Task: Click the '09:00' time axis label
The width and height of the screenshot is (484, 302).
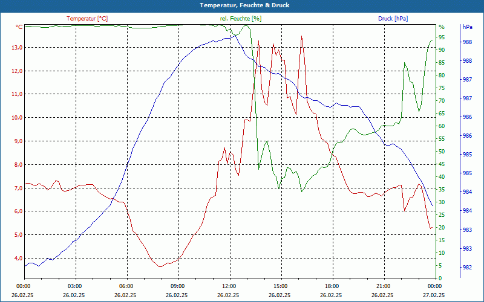Action: pyautogui.click(x=177, y=286)
